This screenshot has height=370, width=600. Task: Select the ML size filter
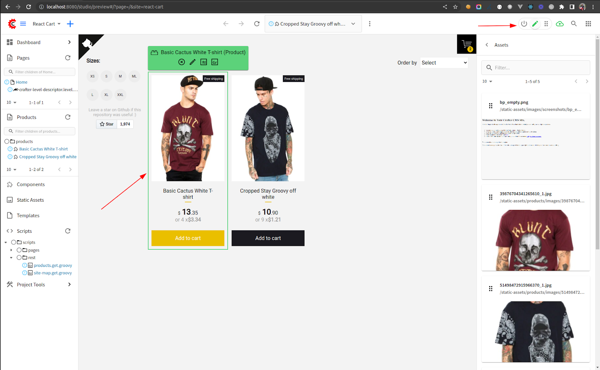point(134,76)
